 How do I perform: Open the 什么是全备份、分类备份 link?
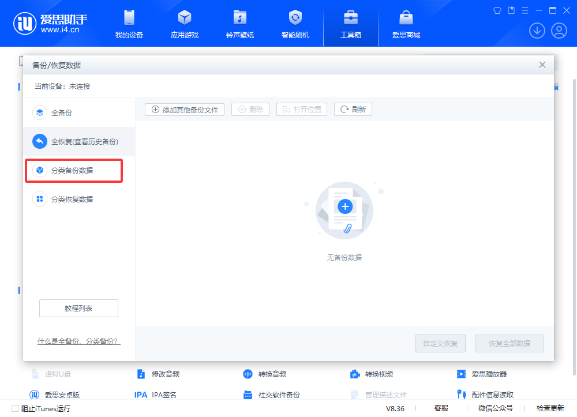tap(78, 341)
